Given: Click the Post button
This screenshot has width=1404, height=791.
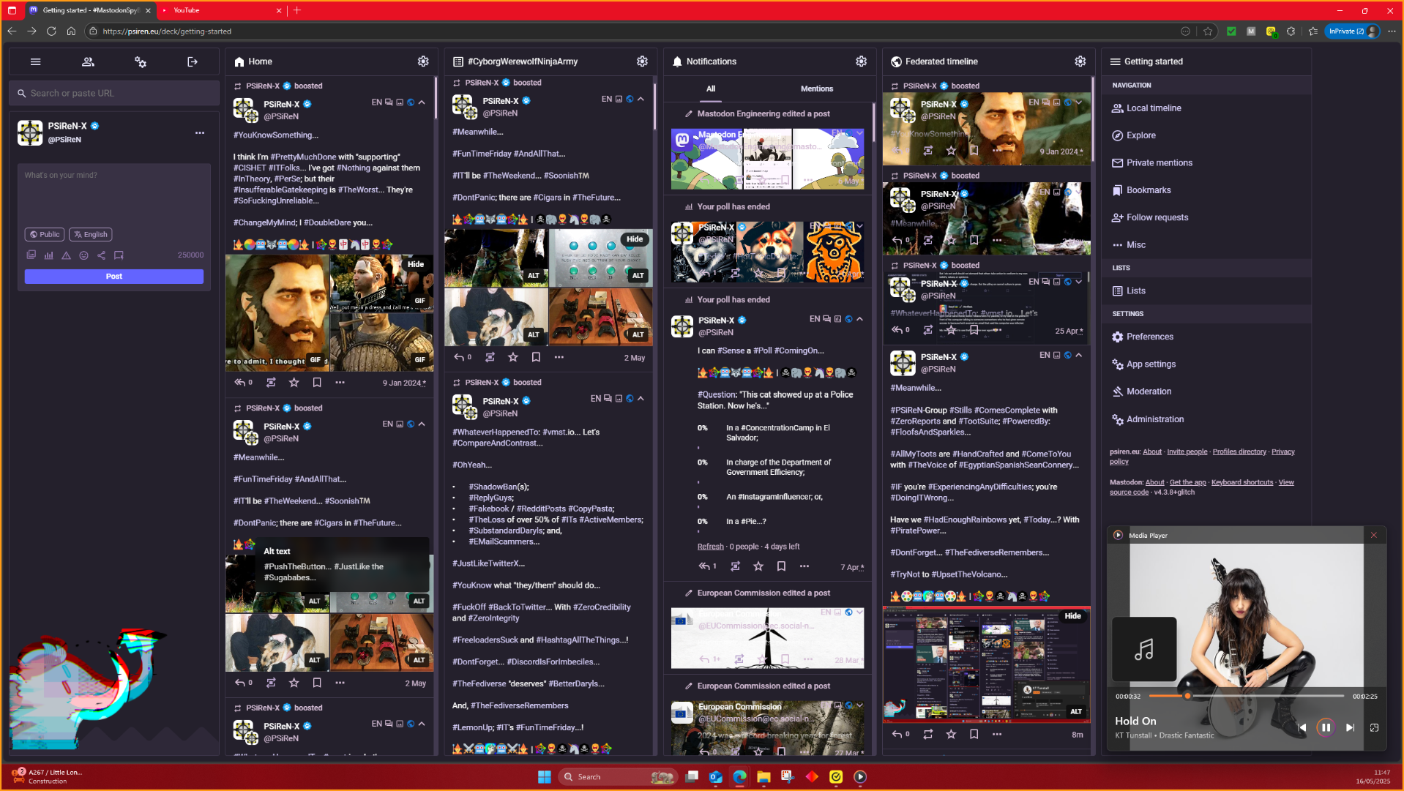Looking at the screenshot, I should (114, 277).
